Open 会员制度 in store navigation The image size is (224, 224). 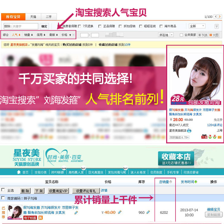tap(156, 172)
